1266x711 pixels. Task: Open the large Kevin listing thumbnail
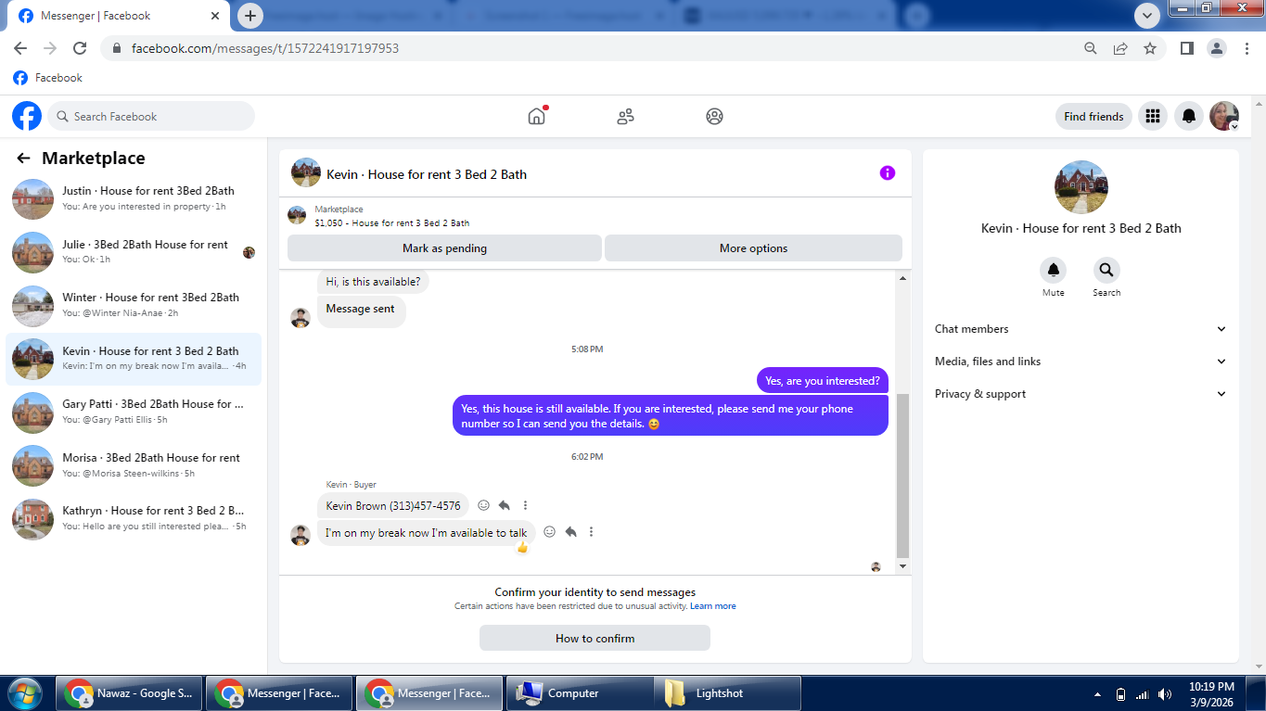pos(1081,187)
